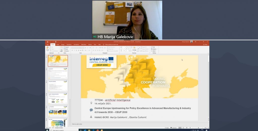Click the Save icon in title bar
Image resolution: width=258 pixels, height=131 pixels.
click(x=47, y=42)
